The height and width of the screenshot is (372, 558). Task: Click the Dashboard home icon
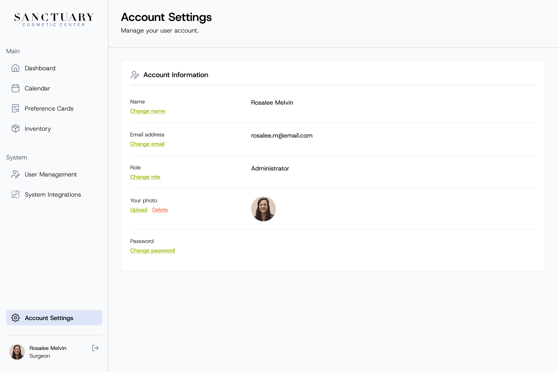pyautogui.click(x=15, y=68)
